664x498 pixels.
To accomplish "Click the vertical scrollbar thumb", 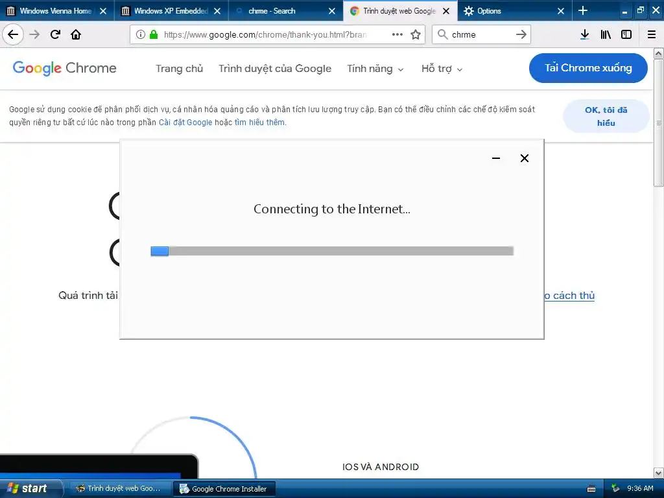I will tap(659, 123).
